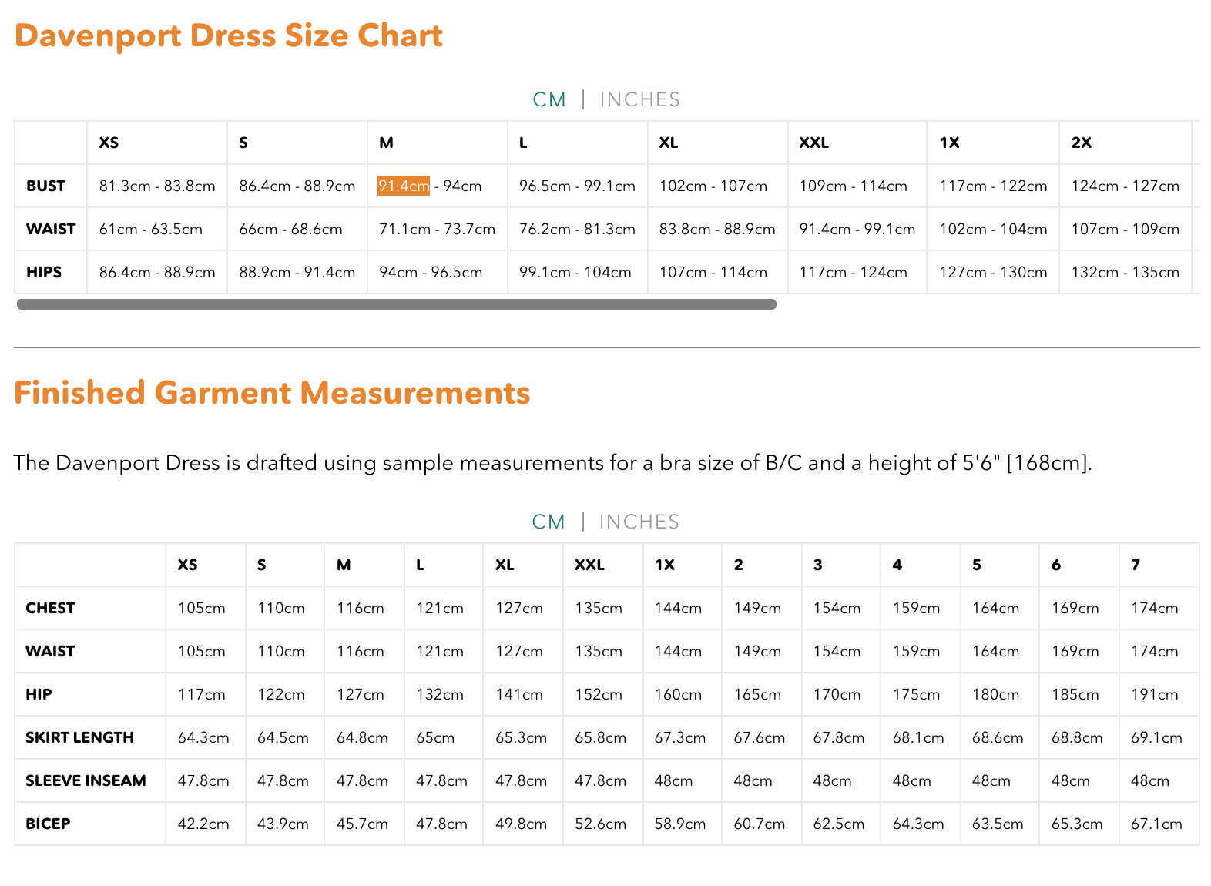The height and width of the screenshot is (886, 1211).
Task: Click XL hip value 141cm
Action: coord(519,694)
